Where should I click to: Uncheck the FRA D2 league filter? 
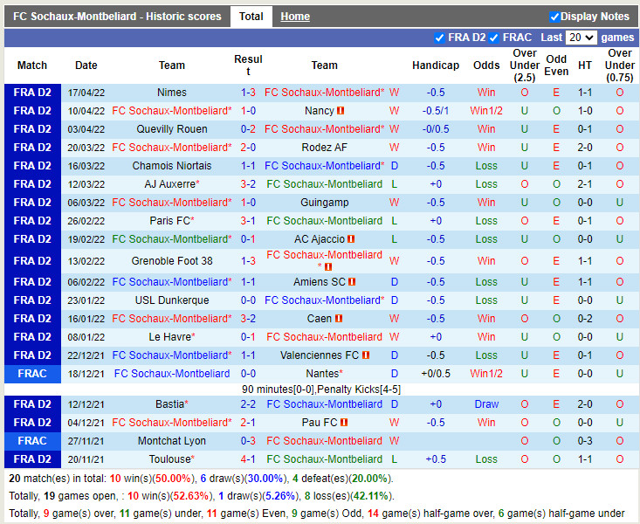pyautogui.click(x=439, y=38)
